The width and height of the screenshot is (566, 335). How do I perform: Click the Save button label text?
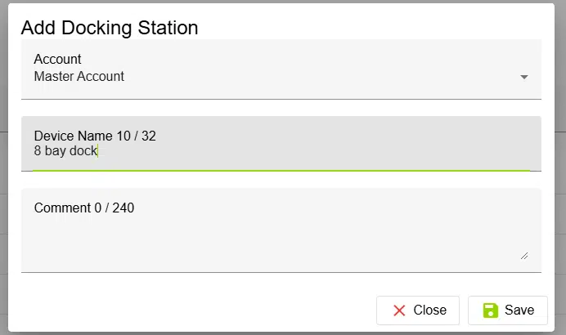point(519,310)
